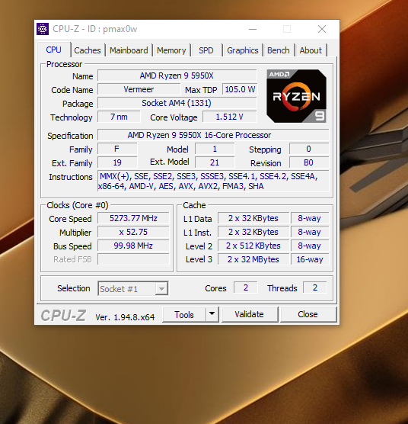Click the Close button
The width and height of the screenshot is (408, 424).
[x=308, y=314]
